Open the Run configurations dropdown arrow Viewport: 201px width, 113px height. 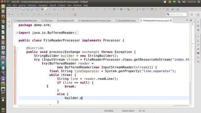point(125,9)
